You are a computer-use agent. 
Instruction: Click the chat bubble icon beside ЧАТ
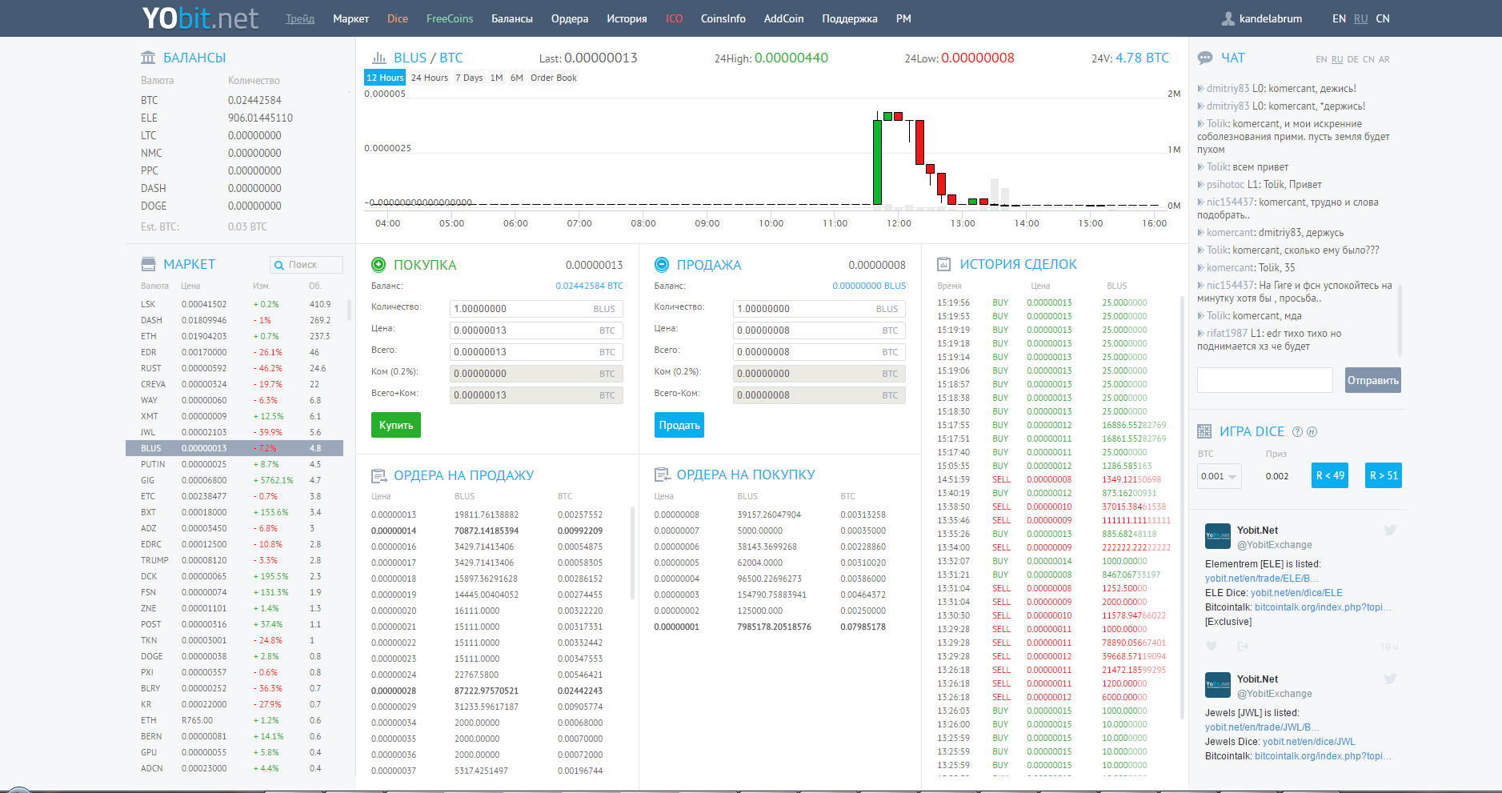click(x=1205, y=58)
